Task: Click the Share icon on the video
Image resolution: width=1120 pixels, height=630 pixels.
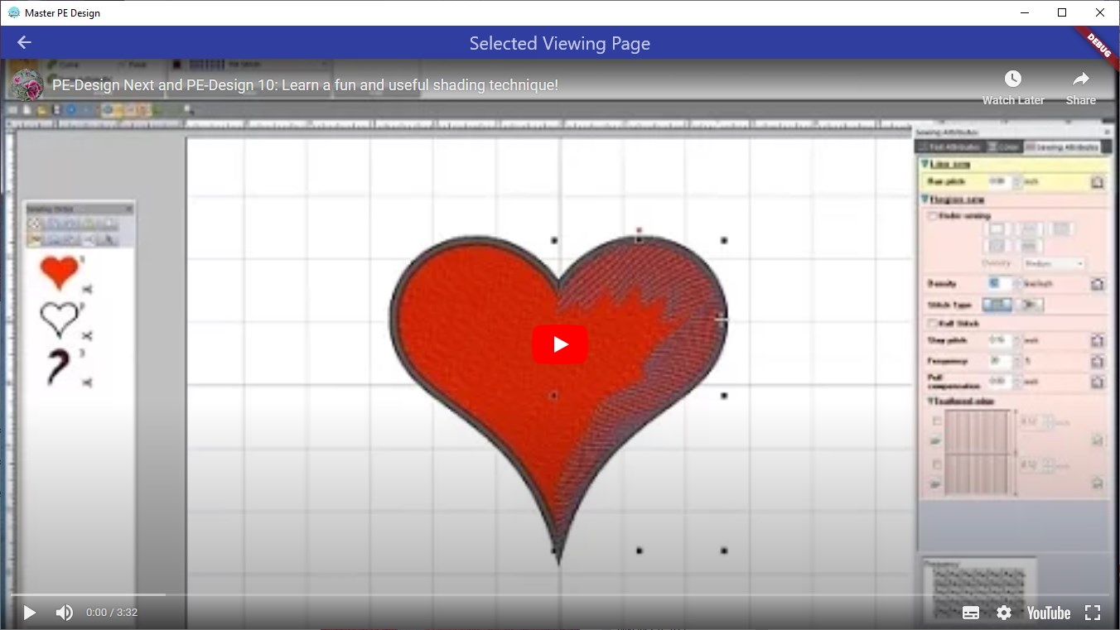Action: (1080, 79)
